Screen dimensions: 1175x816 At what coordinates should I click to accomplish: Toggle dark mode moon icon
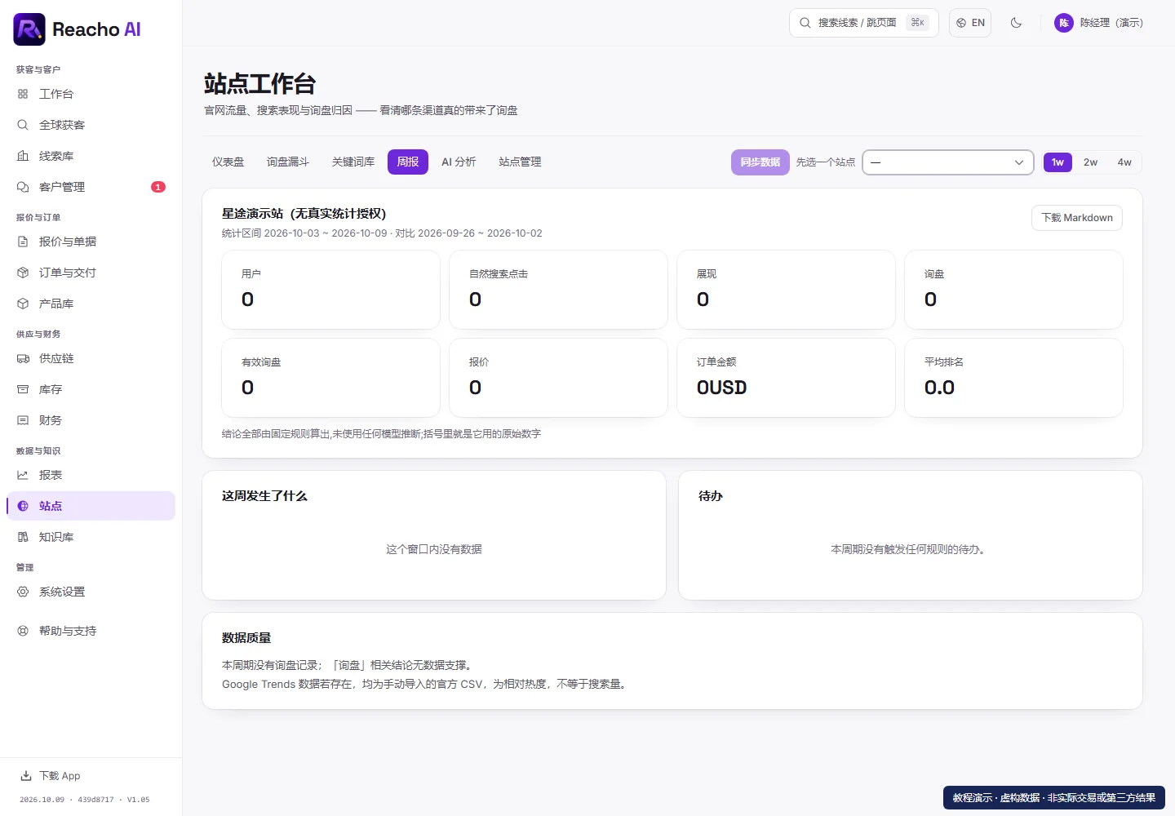click(x=1016, y=23)
